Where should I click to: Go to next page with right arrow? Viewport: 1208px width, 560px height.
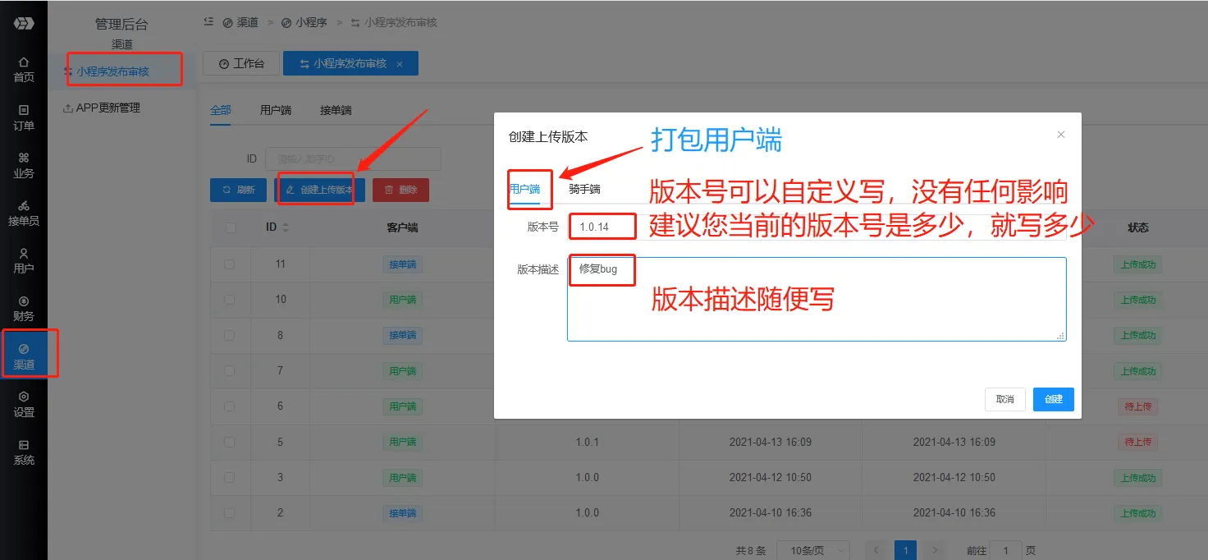[934, 550]
